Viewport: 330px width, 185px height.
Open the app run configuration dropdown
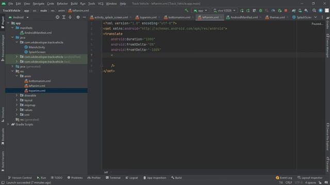tap(200, 10)
